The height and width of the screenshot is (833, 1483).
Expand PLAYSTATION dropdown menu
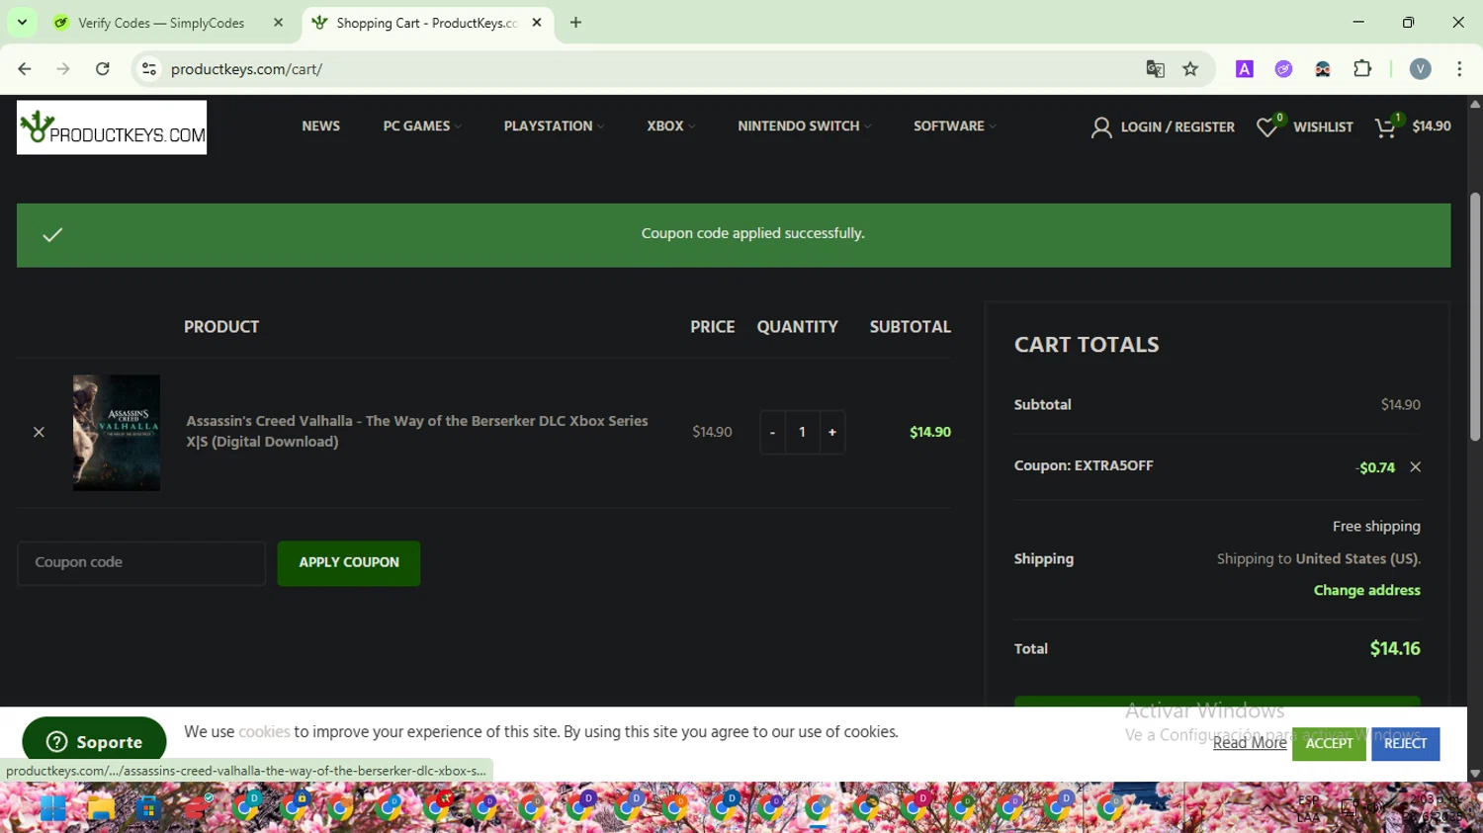(x=554, y=126)
